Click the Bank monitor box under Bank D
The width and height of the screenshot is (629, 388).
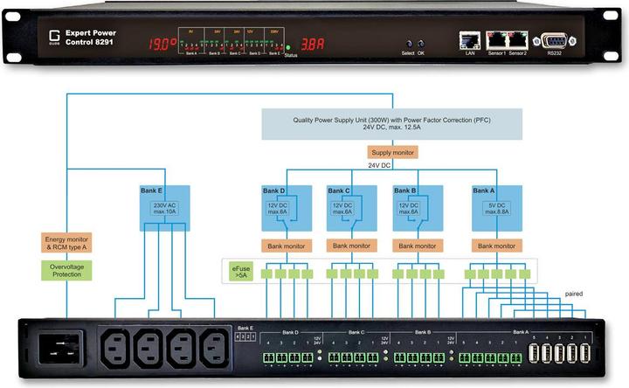(287, 246)
